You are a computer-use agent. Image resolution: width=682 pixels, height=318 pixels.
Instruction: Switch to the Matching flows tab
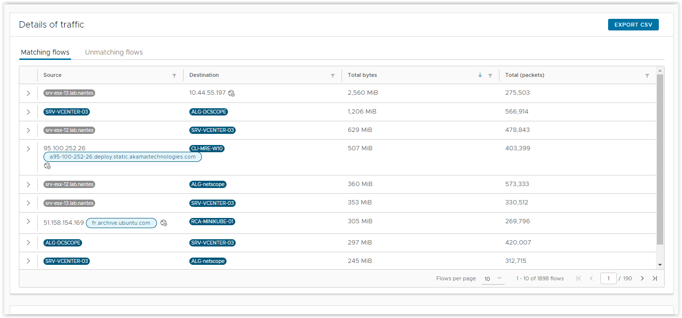pyautogui.click(x=45, y=52)
